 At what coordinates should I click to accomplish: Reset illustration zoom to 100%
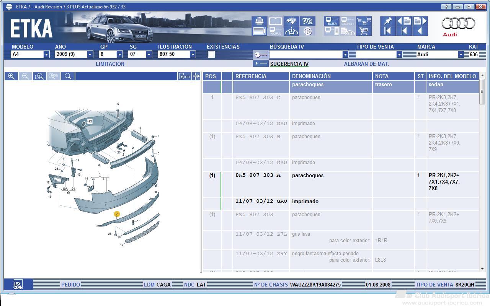pos(54,76)
